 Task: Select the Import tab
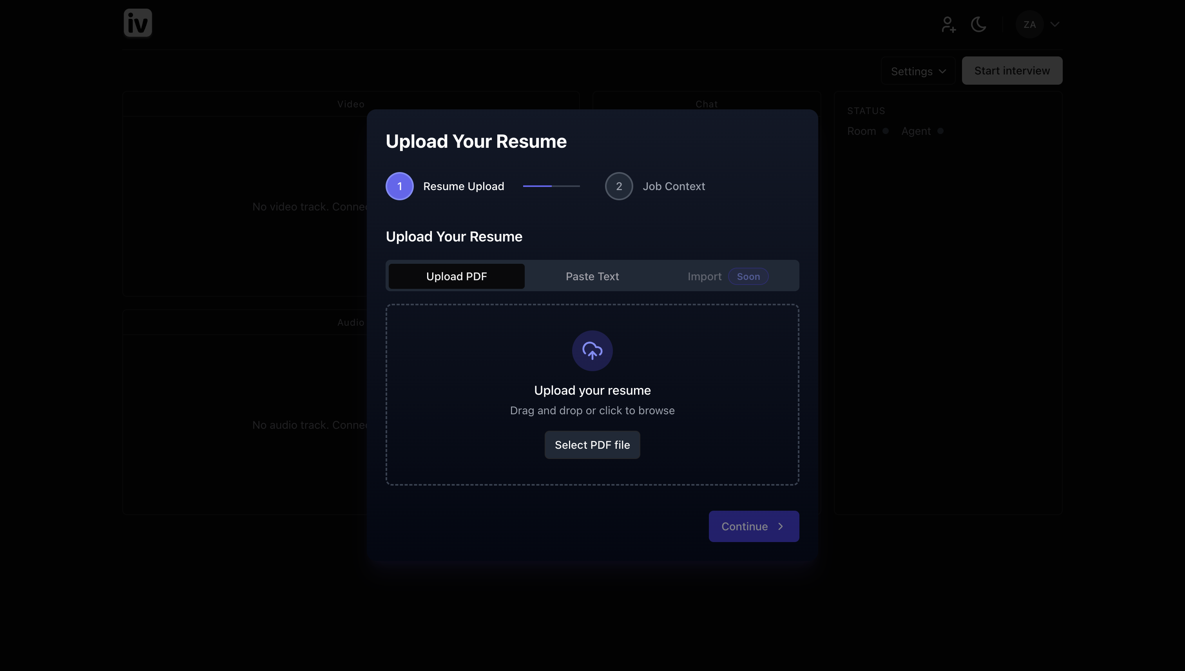(x=704, y=276)
